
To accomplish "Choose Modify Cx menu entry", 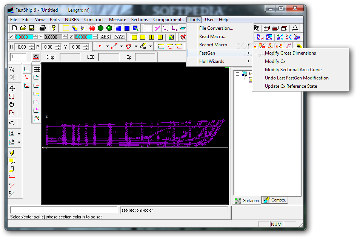I will 275,61.
